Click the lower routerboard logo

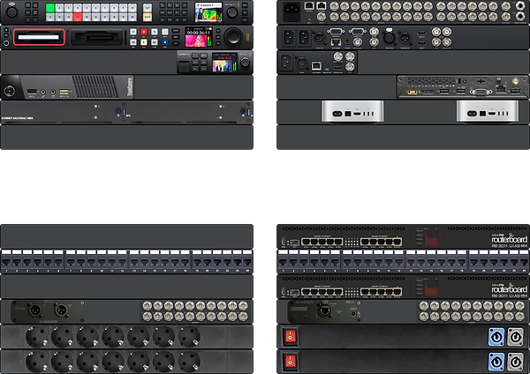509,289
